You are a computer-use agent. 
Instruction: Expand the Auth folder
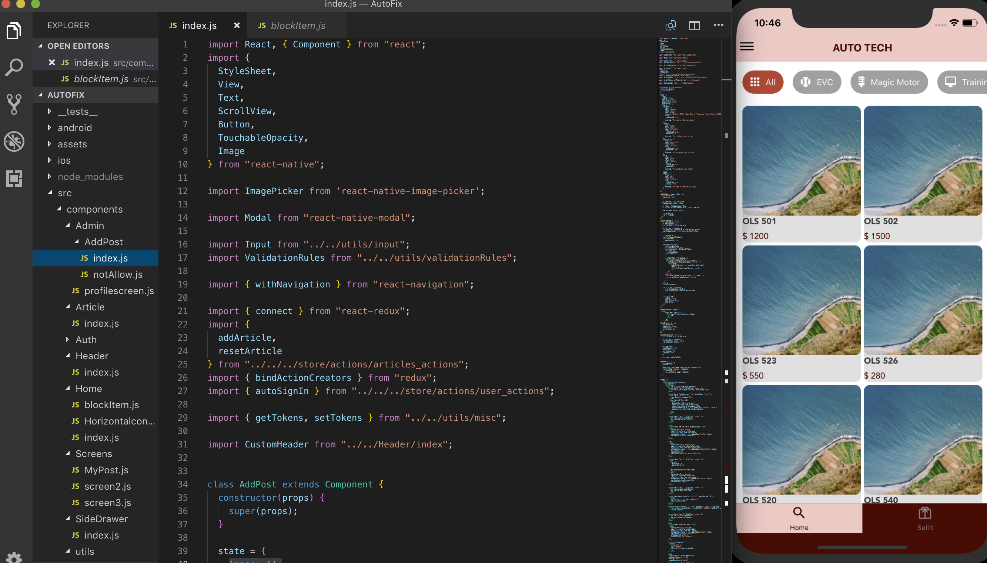tap(86, 340)
